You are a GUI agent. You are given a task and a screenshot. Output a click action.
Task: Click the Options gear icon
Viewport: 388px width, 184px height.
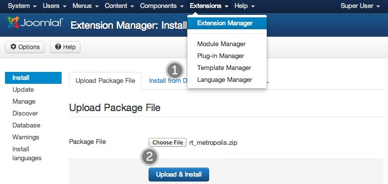(13, 47)
